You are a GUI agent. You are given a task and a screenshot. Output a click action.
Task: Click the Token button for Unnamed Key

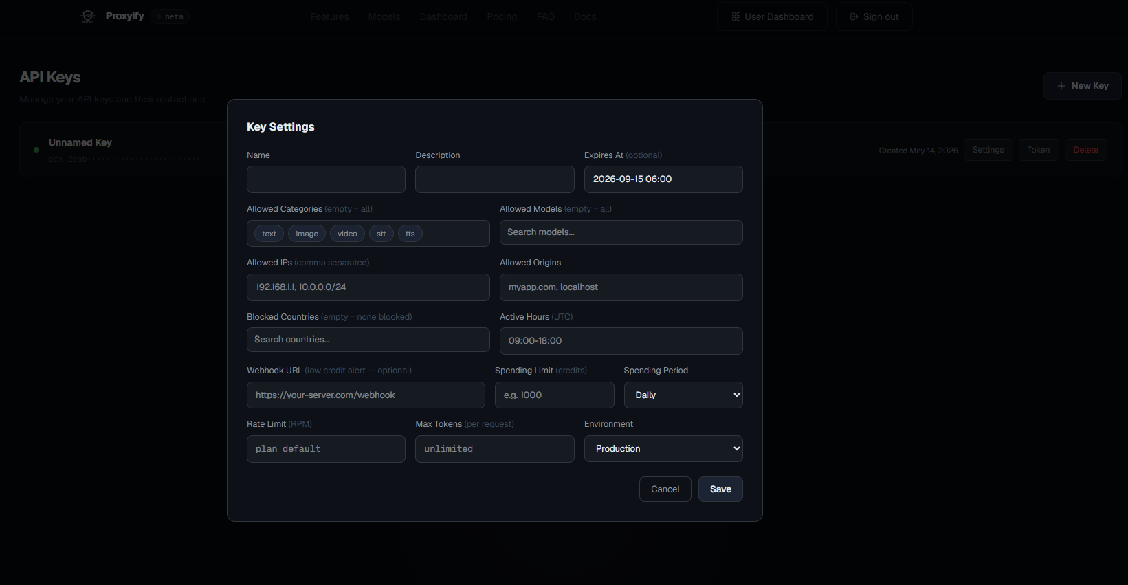[1039, 150]
